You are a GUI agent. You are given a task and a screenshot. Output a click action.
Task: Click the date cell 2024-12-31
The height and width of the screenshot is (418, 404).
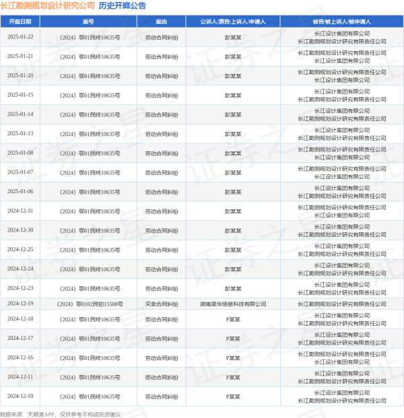point(20,211)
